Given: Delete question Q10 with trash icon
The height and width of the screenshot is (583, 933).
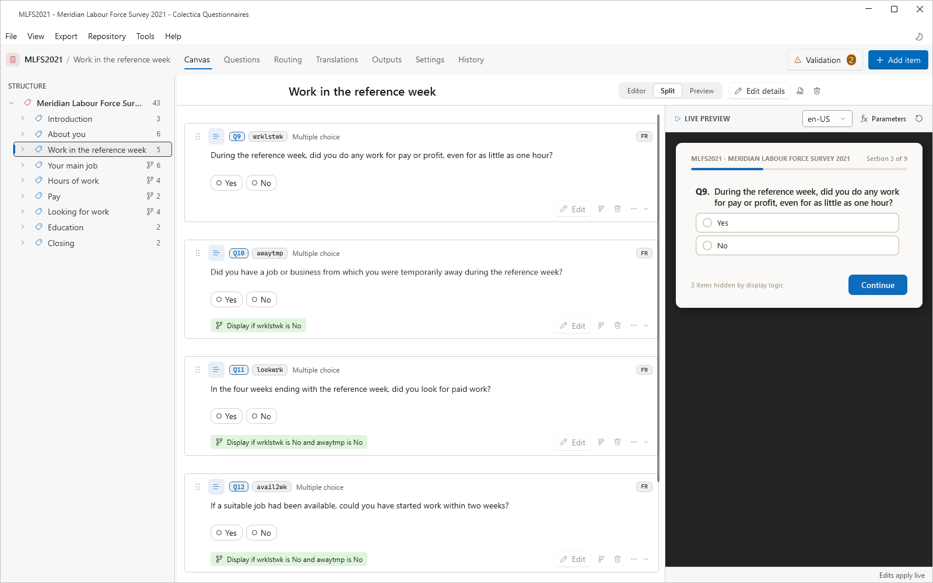Looking at the screenshot, I should 618,325.
